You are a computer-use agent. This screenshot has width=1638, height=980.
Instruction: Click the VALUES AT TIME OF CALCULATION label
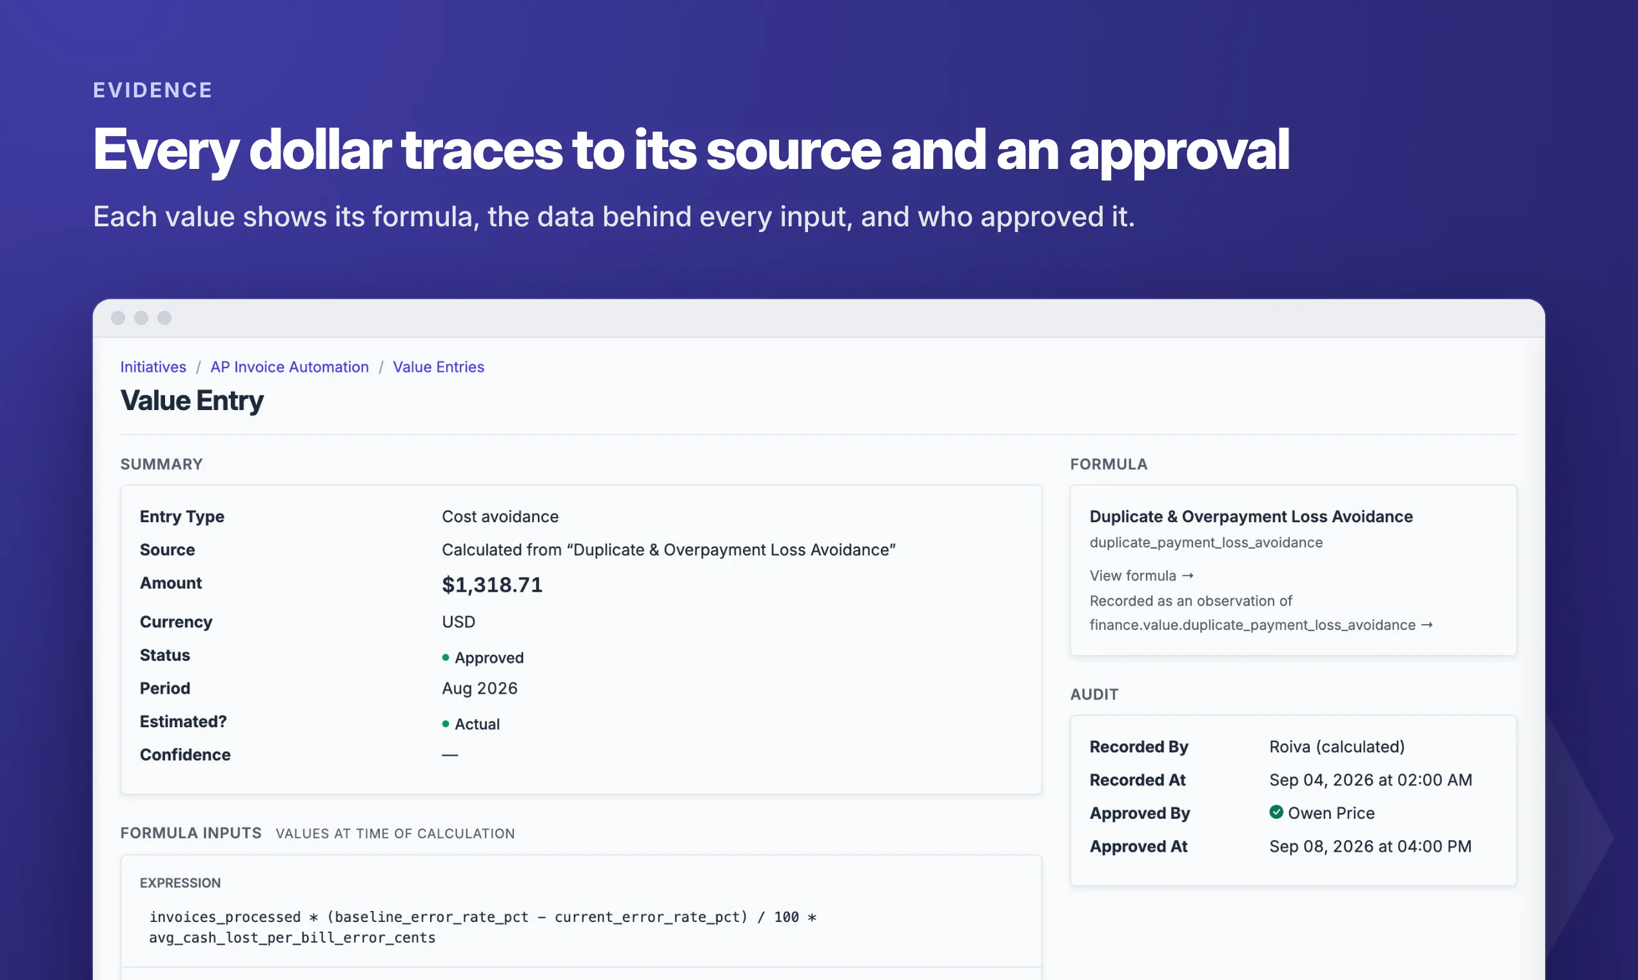[x=395, y=834]
